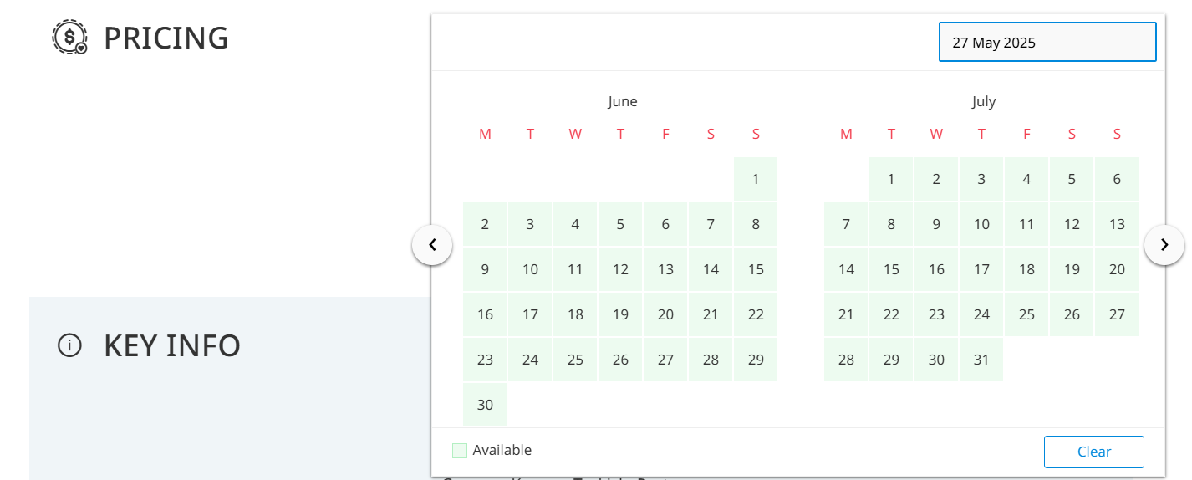This screenshot has height=480, width=1192.
Task: Click the June month title
Action: click(622, 101)
